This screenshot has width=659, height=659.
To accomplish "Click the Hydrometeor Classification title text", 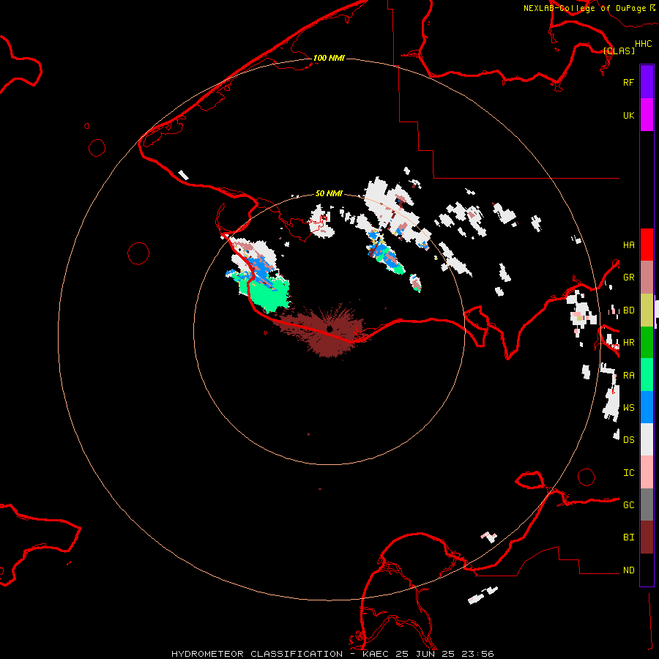I will point(257,654).
